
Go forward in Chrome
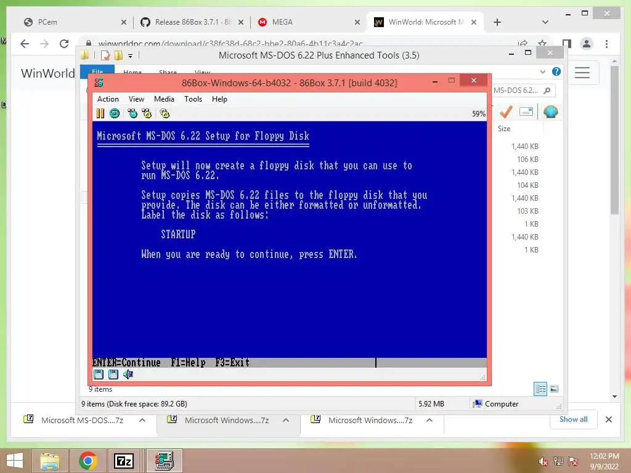[44, 44]
